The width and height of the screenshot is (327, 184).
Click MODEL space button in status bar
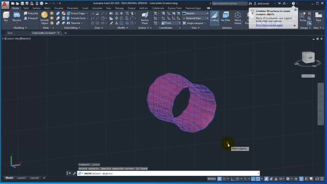212,179
